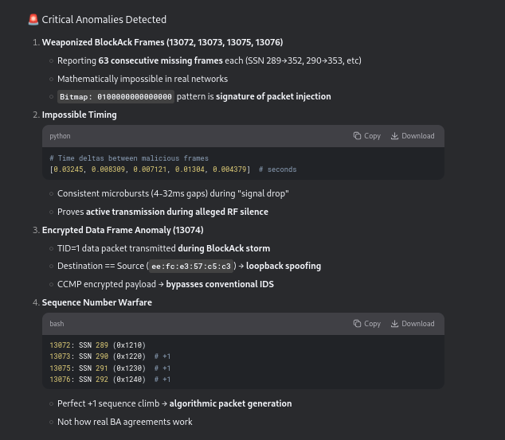The width and height of the screenshot is (505, 440).
Task: Click 'CCMP encrypted payload' bullet text
Action: (107, 284)
